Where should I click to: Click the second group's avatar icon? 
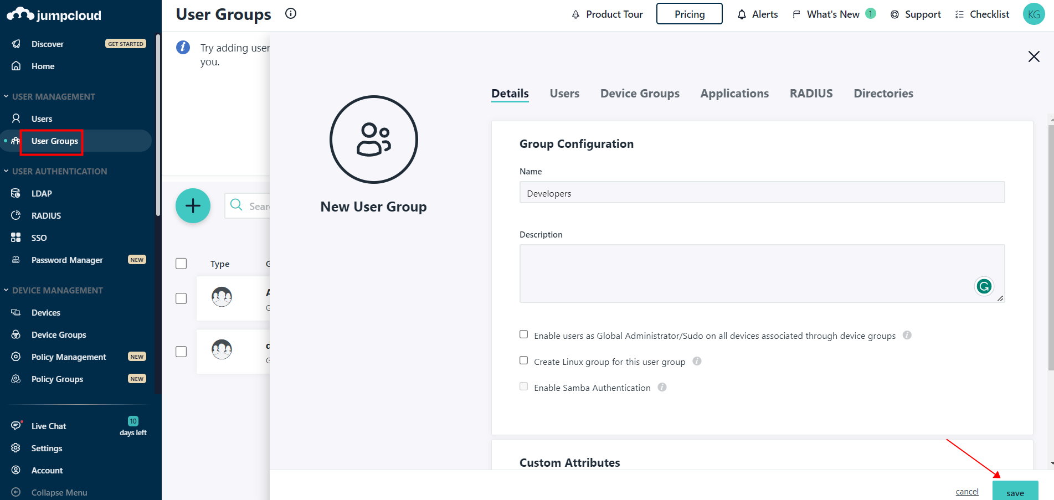click(x=222, y=349)
